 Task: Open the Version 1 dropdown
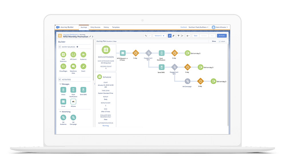pyautogui.click(x=159, y=36)
